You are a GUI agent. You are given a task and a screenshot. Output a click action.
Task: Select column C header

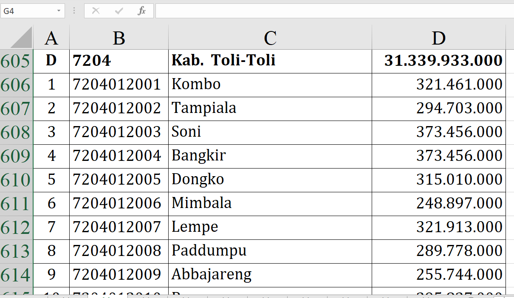point(270,38)
